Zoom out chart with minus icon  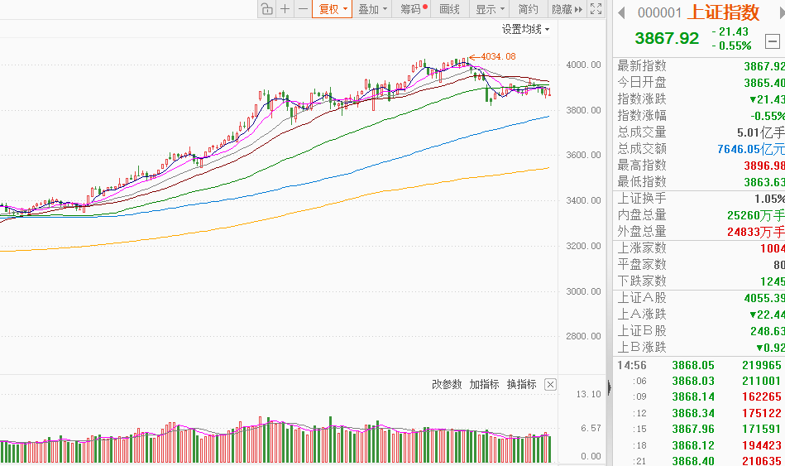point(303,9)
